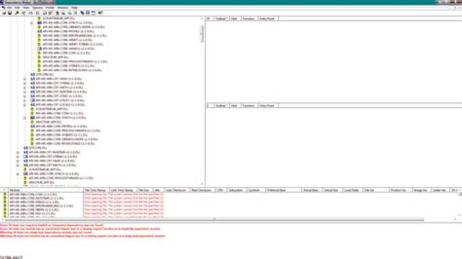Click the Module column header in the module list

pyautogui.click(x=46, y=190)
